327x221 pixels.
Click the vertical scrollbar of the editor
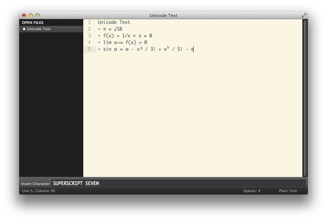305,98
